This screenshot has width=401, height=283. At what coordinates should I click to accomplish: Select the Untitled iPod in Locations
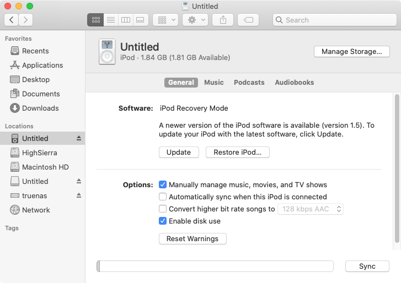pyautogui.click(x=42, y=139)
